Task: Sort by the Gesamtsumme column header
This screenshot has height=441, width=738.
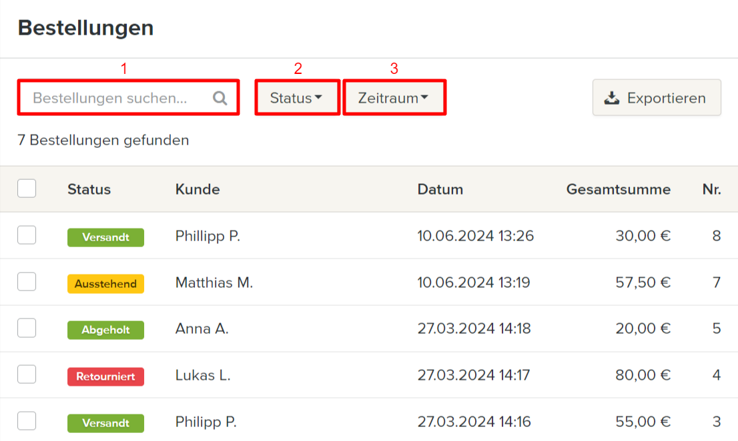Action: pyautogui.click(x=618, y=189)
